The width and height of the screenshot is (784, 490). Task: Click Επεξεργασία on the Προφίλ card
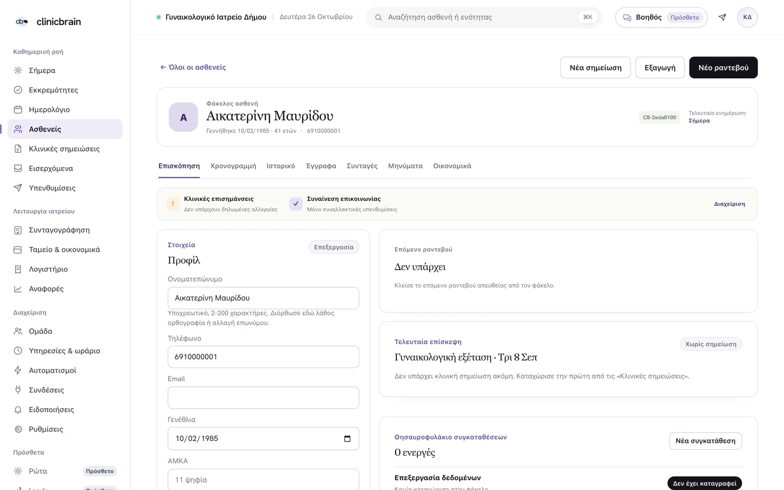point(334,247)
